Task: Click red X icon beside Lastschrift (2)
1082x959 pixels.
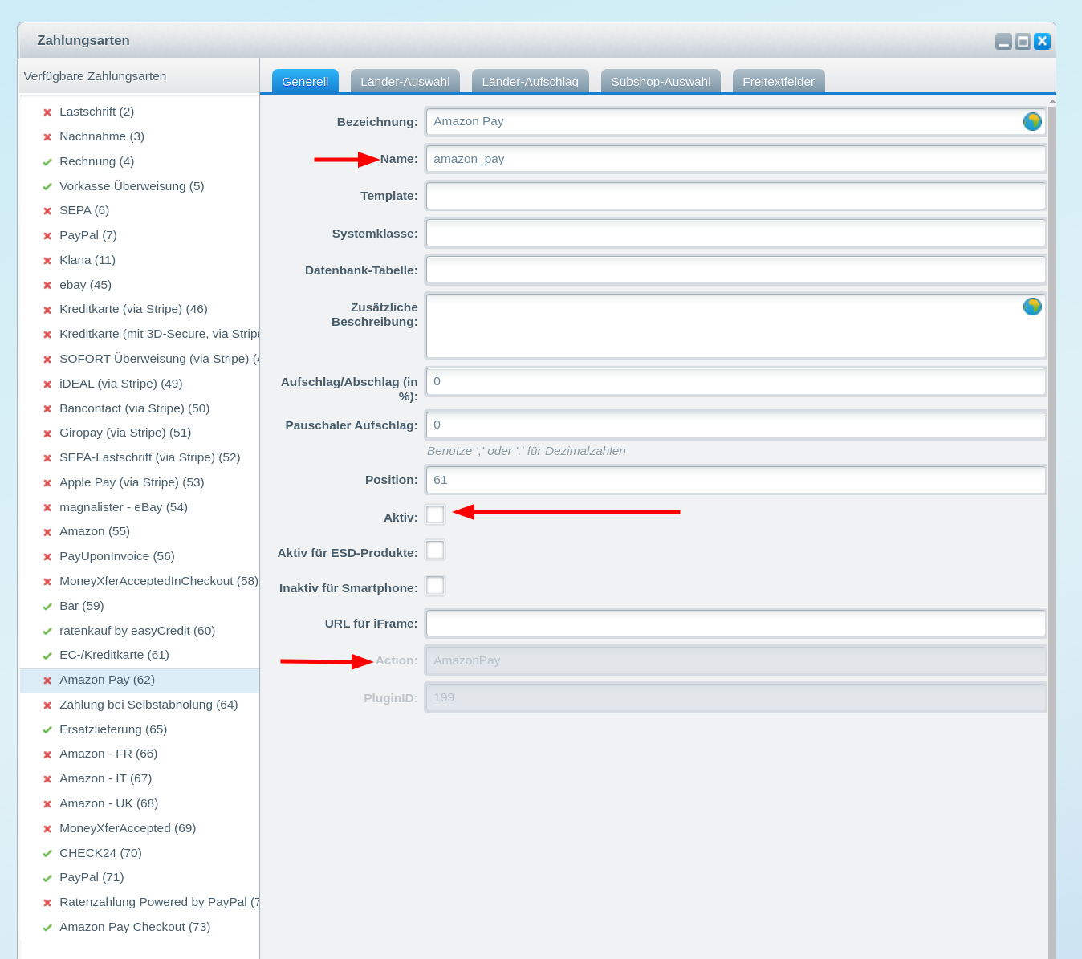Action: 47,112
